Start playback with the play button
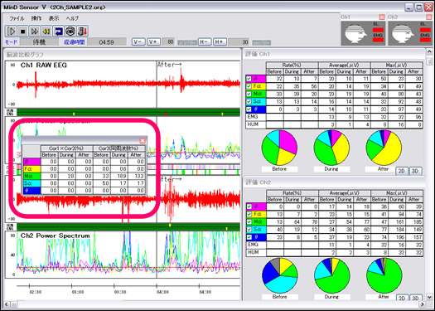Image resolution: width=435 pixels, height=311 pixels. tap(11, 32)
